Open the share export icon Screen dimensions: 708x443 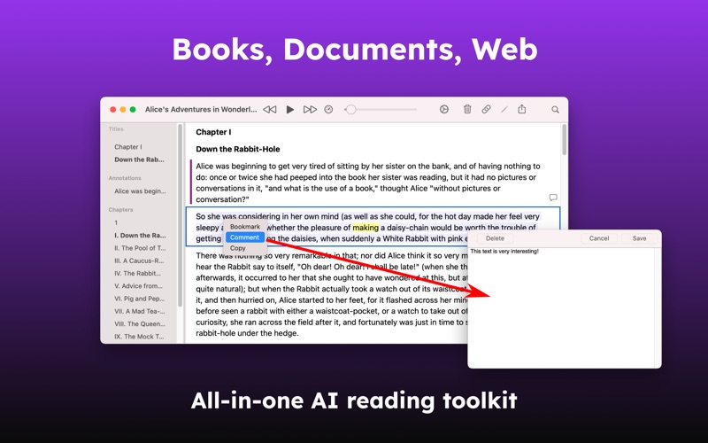(522, 109)
